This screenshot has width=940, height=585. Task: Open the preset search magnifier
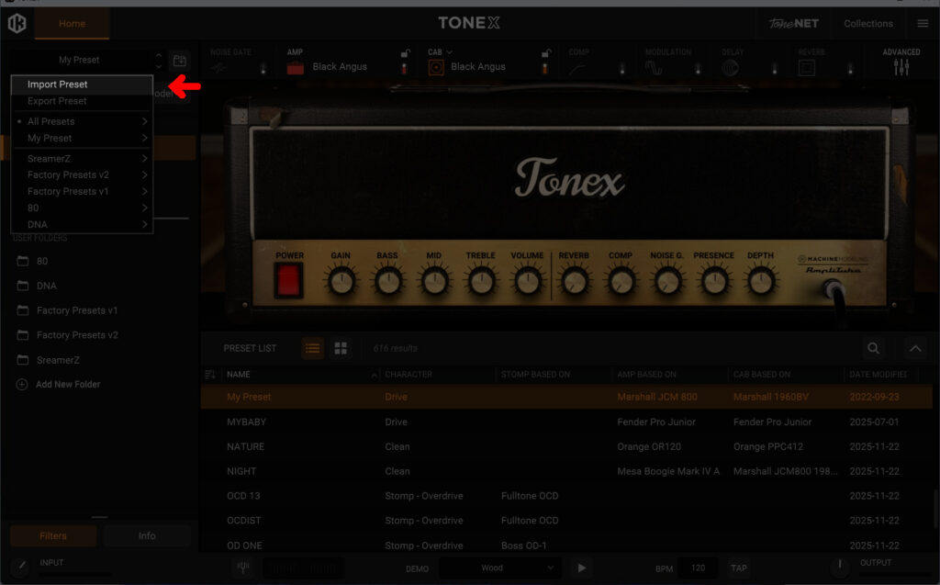tap(873, 348)
